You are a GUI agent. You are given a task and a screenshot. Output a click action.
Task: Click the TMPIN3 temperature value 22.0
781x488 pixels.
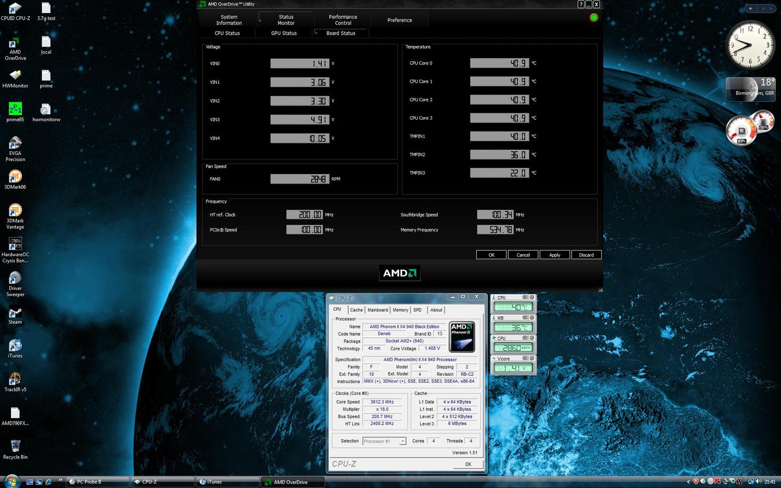pyautogui.click(x=499, y=173)
